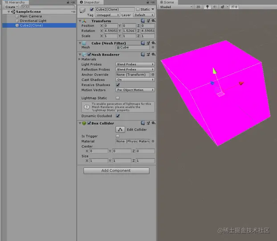The height and width of the screenshot is (241, 277).
Task: Open Transform component help reference icon
Action: coord(143,21)
